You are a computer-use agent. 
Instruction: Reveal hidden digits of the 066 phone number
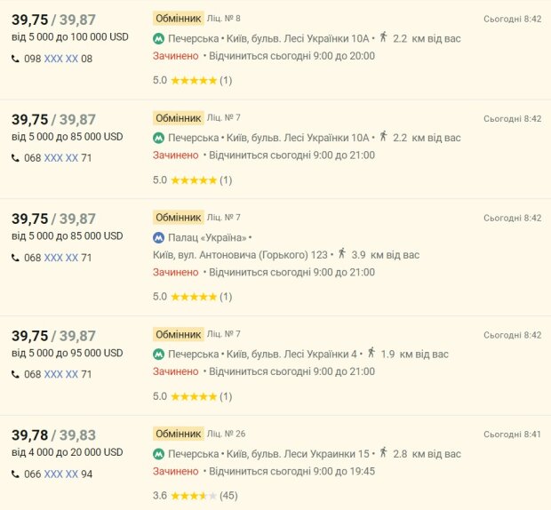coord(61,474)
